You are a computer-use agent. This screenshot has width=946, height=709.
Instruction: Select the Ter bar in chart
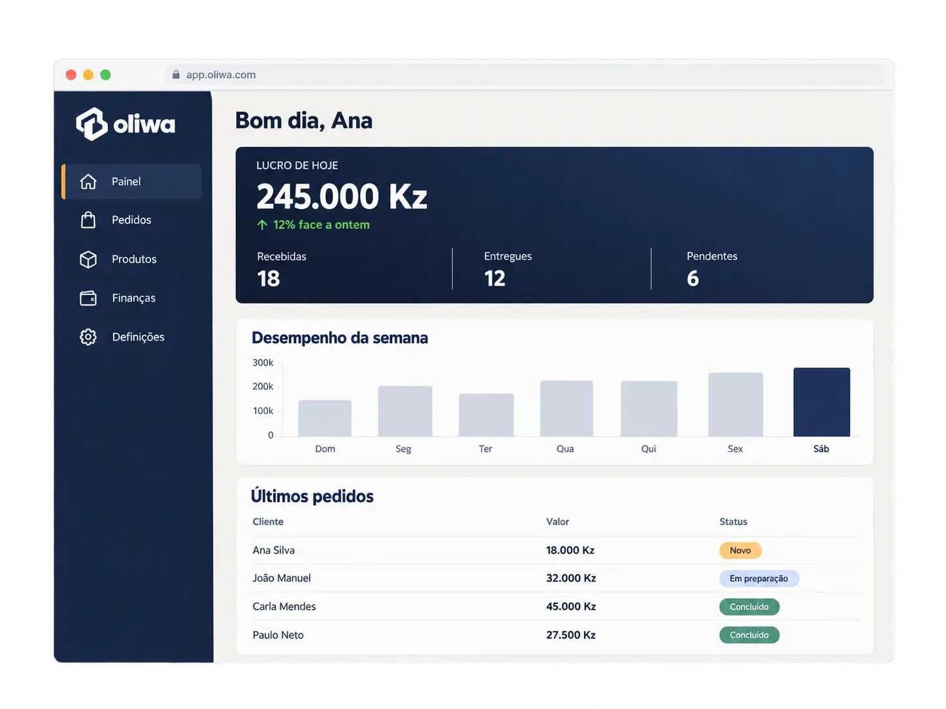tap(486, 415)
